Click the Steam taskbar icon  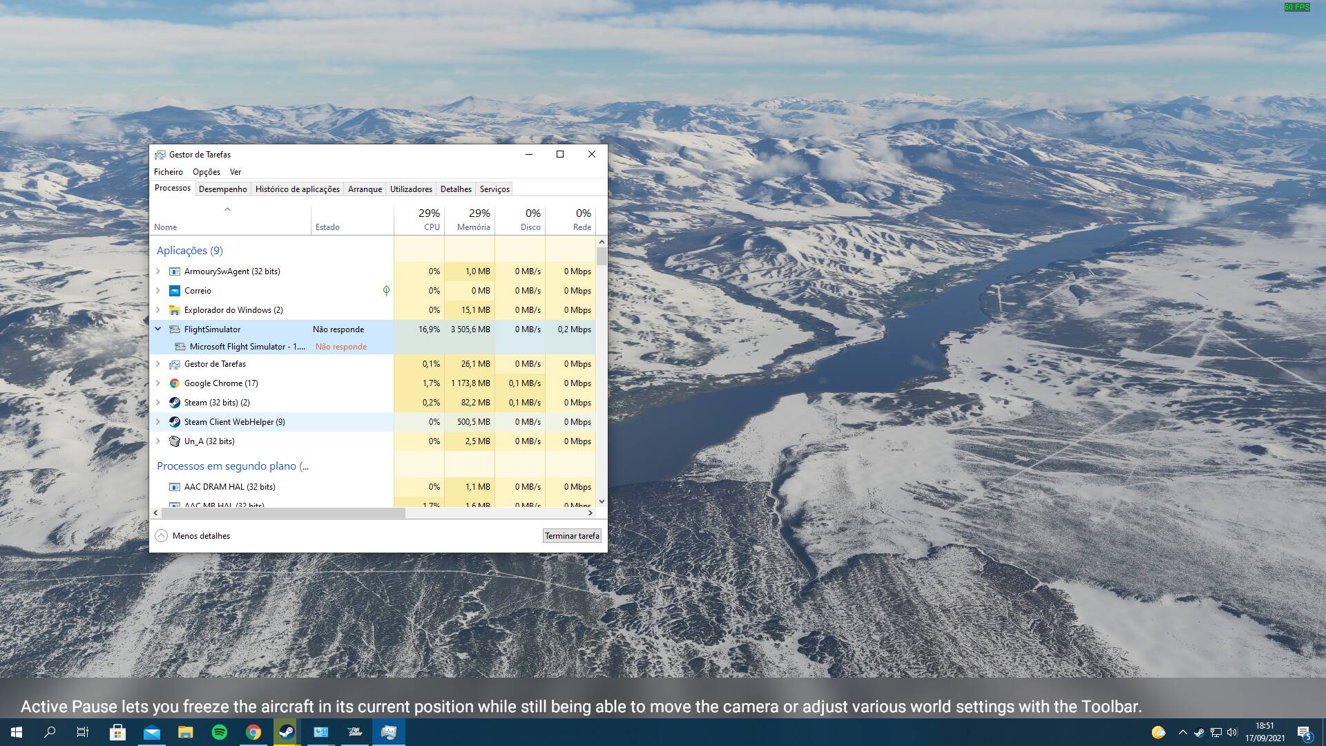(287, 732)
